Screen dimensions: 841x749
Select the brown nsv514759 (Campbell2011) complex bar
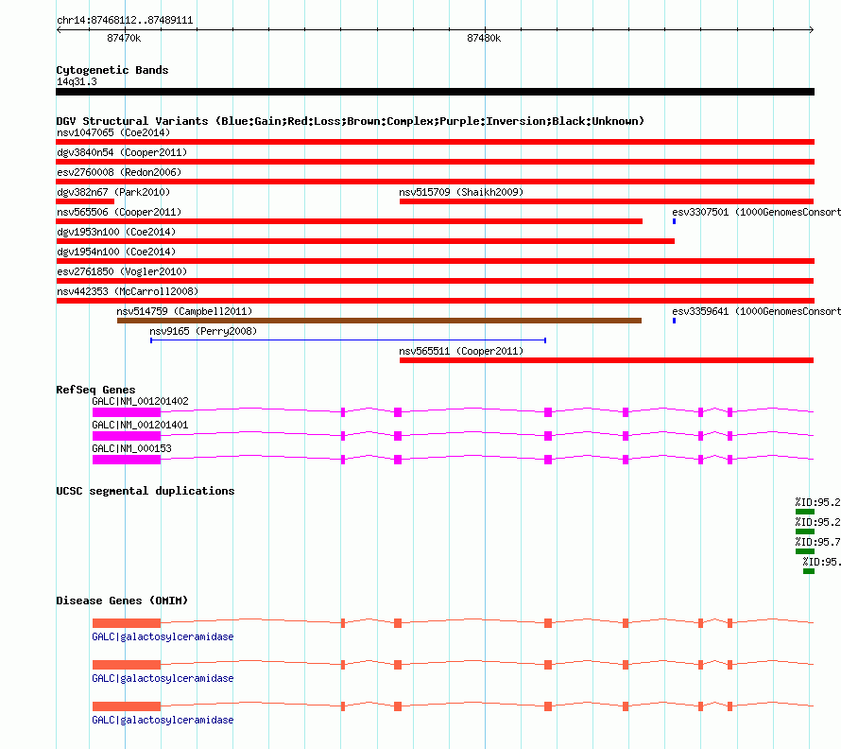pyautogui.click(x=379, y=321)
